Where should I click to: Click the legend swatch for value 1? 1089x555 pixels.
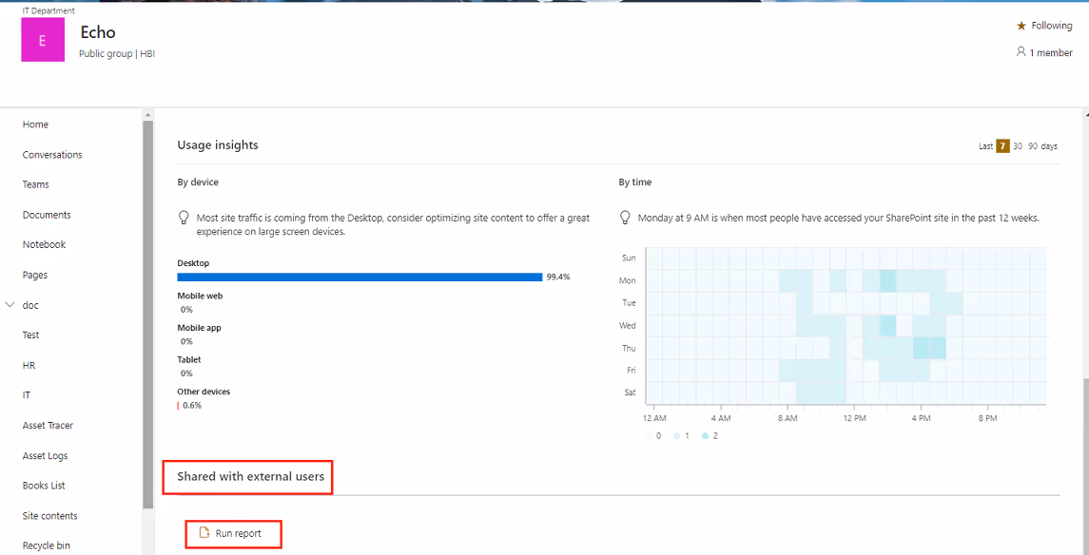pyautogui.click(x=676, y=436)
